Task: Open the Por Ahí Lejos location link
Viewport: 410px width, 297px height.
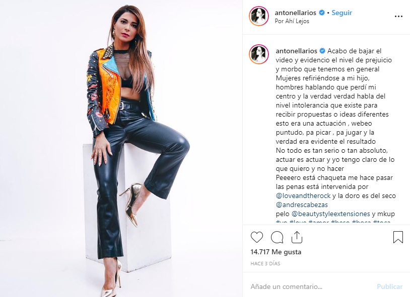Action: click(292, 21)
